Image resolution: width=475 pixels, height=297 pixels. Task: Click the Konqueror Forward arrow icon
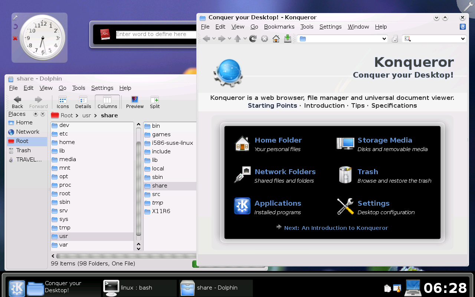pyautogui.click(x=222, y=39)
